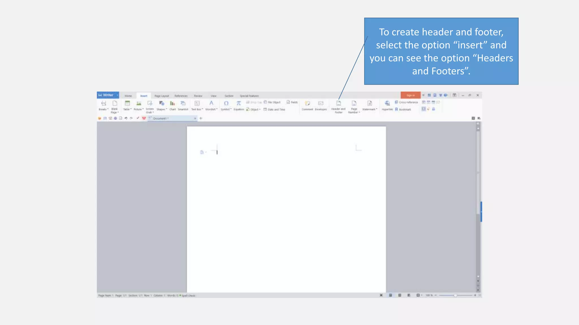Click the Shapes icon
Viewport: 579px width, 325px height.
tap(161, 103)
